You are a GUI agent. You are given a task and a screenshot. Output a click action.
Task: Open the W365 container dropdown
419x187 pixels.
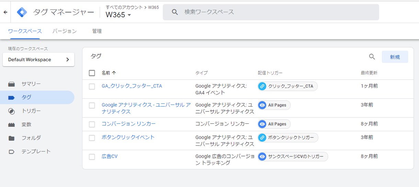[118, 15]
